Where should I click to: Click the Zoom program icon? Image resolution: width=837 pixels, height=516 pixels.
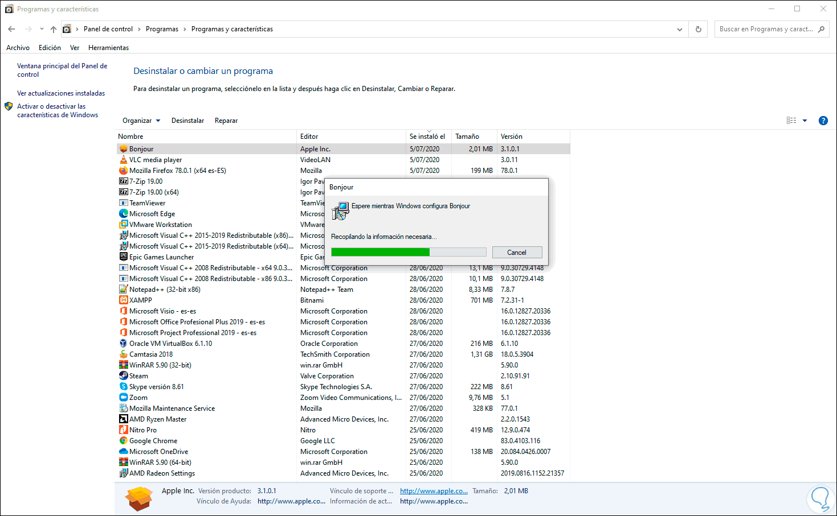123,398
